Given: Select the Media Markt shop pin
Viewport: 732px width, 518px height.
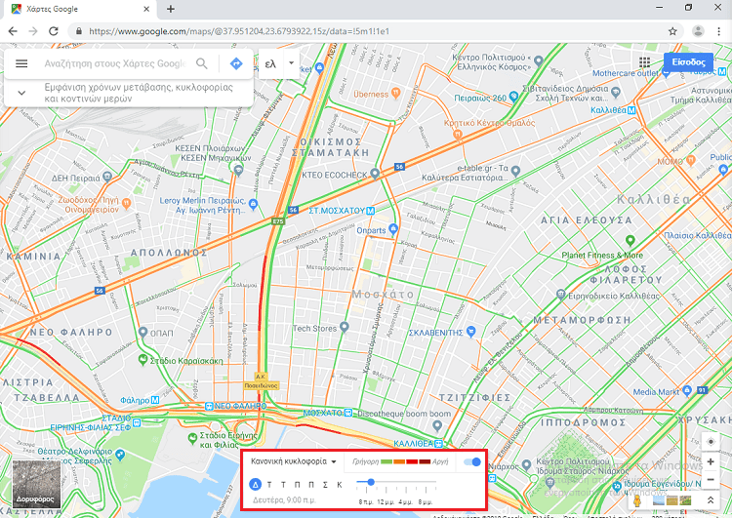Looking at the screenshot, I should click(x=687, y=390).
